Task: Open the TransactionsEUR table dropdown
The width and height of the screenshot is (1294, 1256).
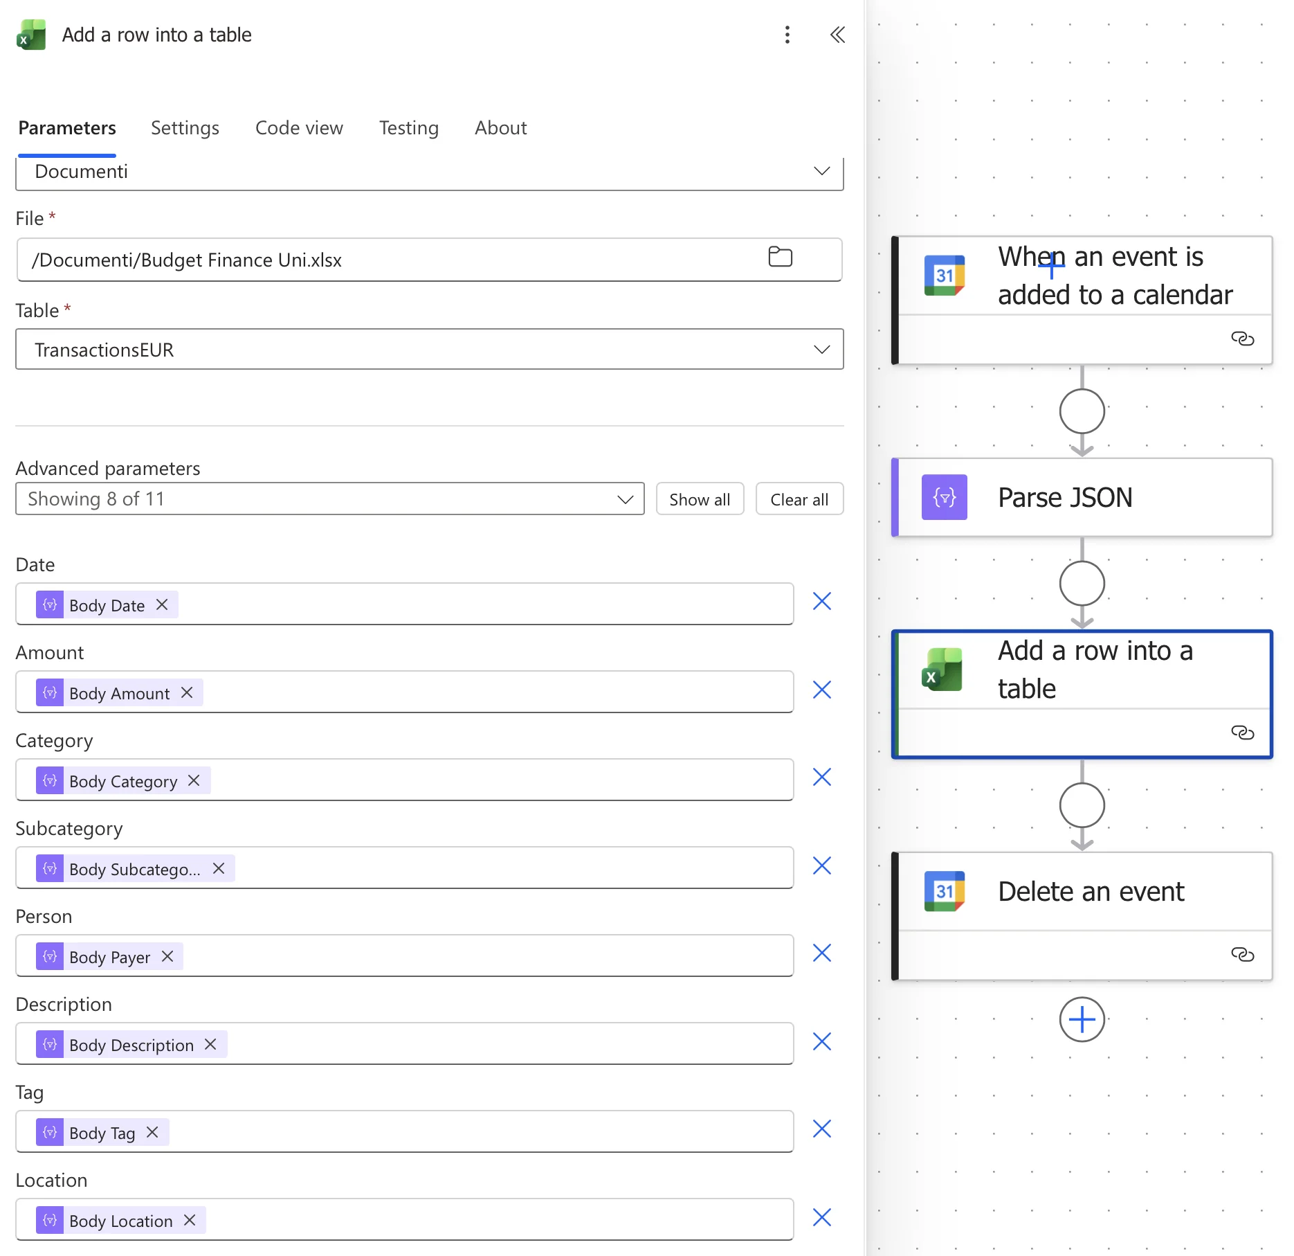Action: [x=430, y=350]
